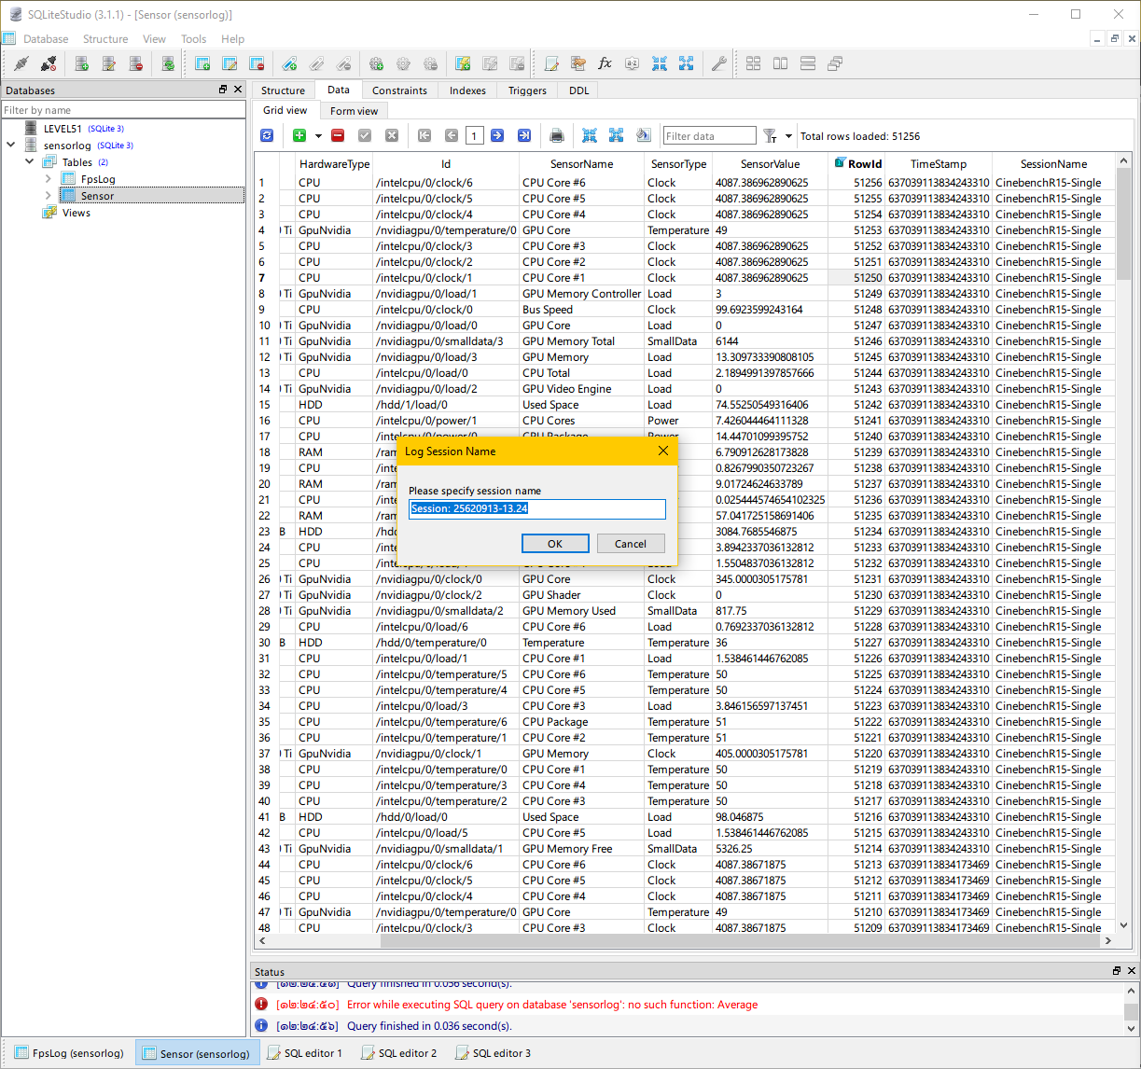
Task: Switch to the Constraints tab
Action: [399, 90]
